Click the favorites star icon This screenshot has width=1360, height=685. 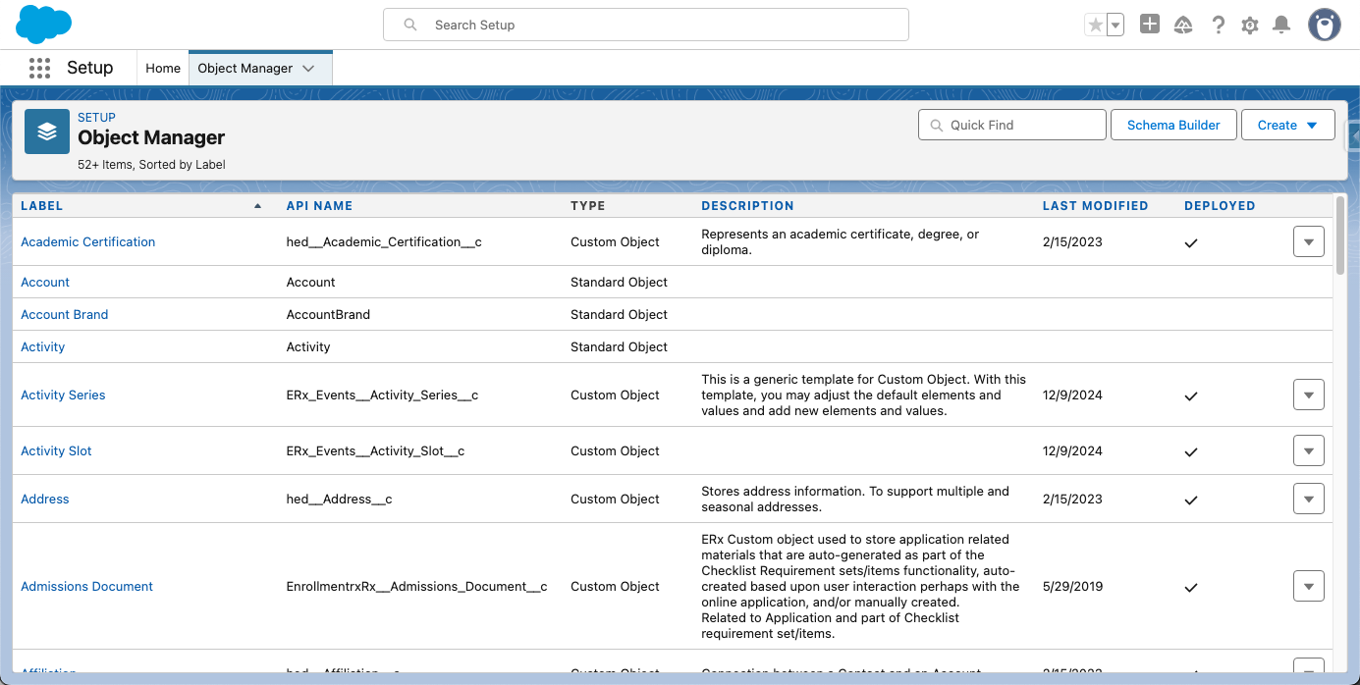point(1096,26)
